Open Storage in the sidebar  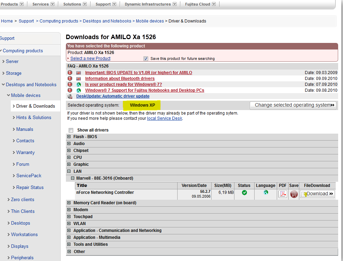(14, 73)
